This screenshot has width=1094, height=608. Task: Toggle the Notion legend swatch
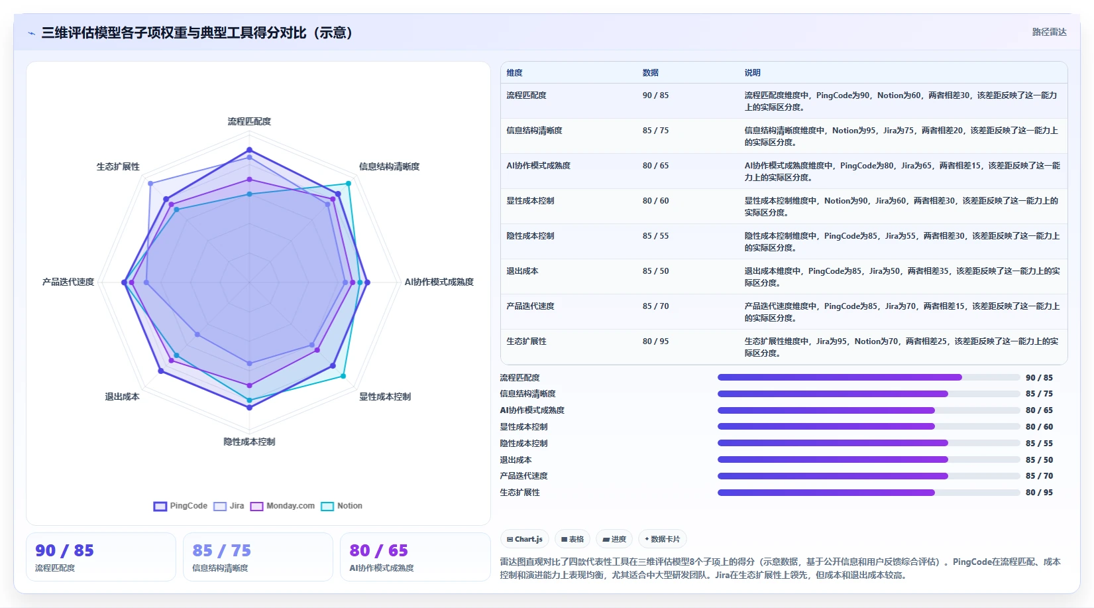pos(327,506)
